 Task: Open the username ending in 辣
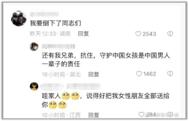pos(59,47)
